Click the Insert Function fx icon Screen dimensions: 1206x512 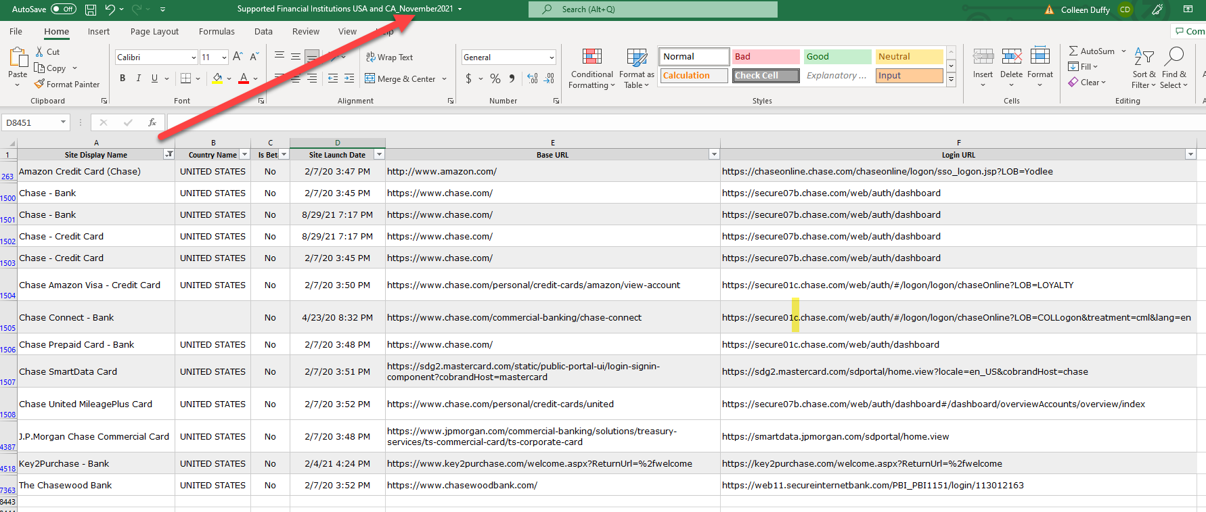tap(152, 122)
